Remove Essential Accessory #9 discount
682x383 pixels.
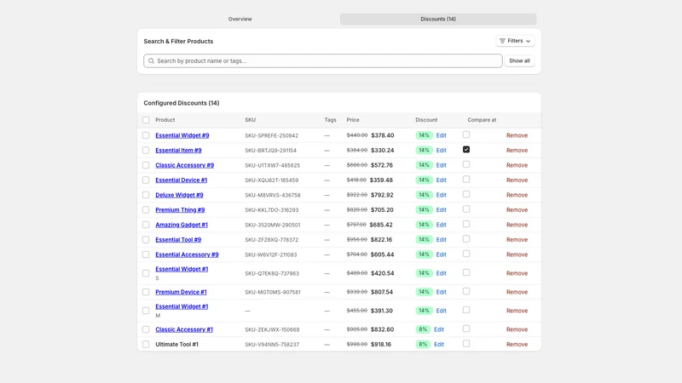(517, 254)
